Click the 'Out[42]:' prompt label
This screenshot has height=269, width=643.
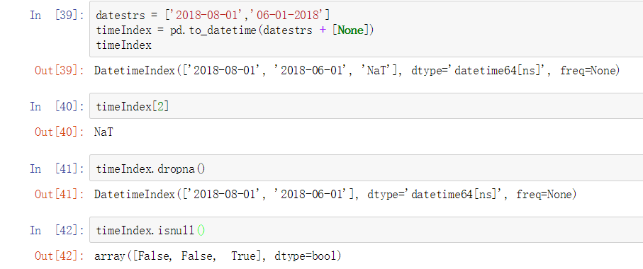[60, 256]
